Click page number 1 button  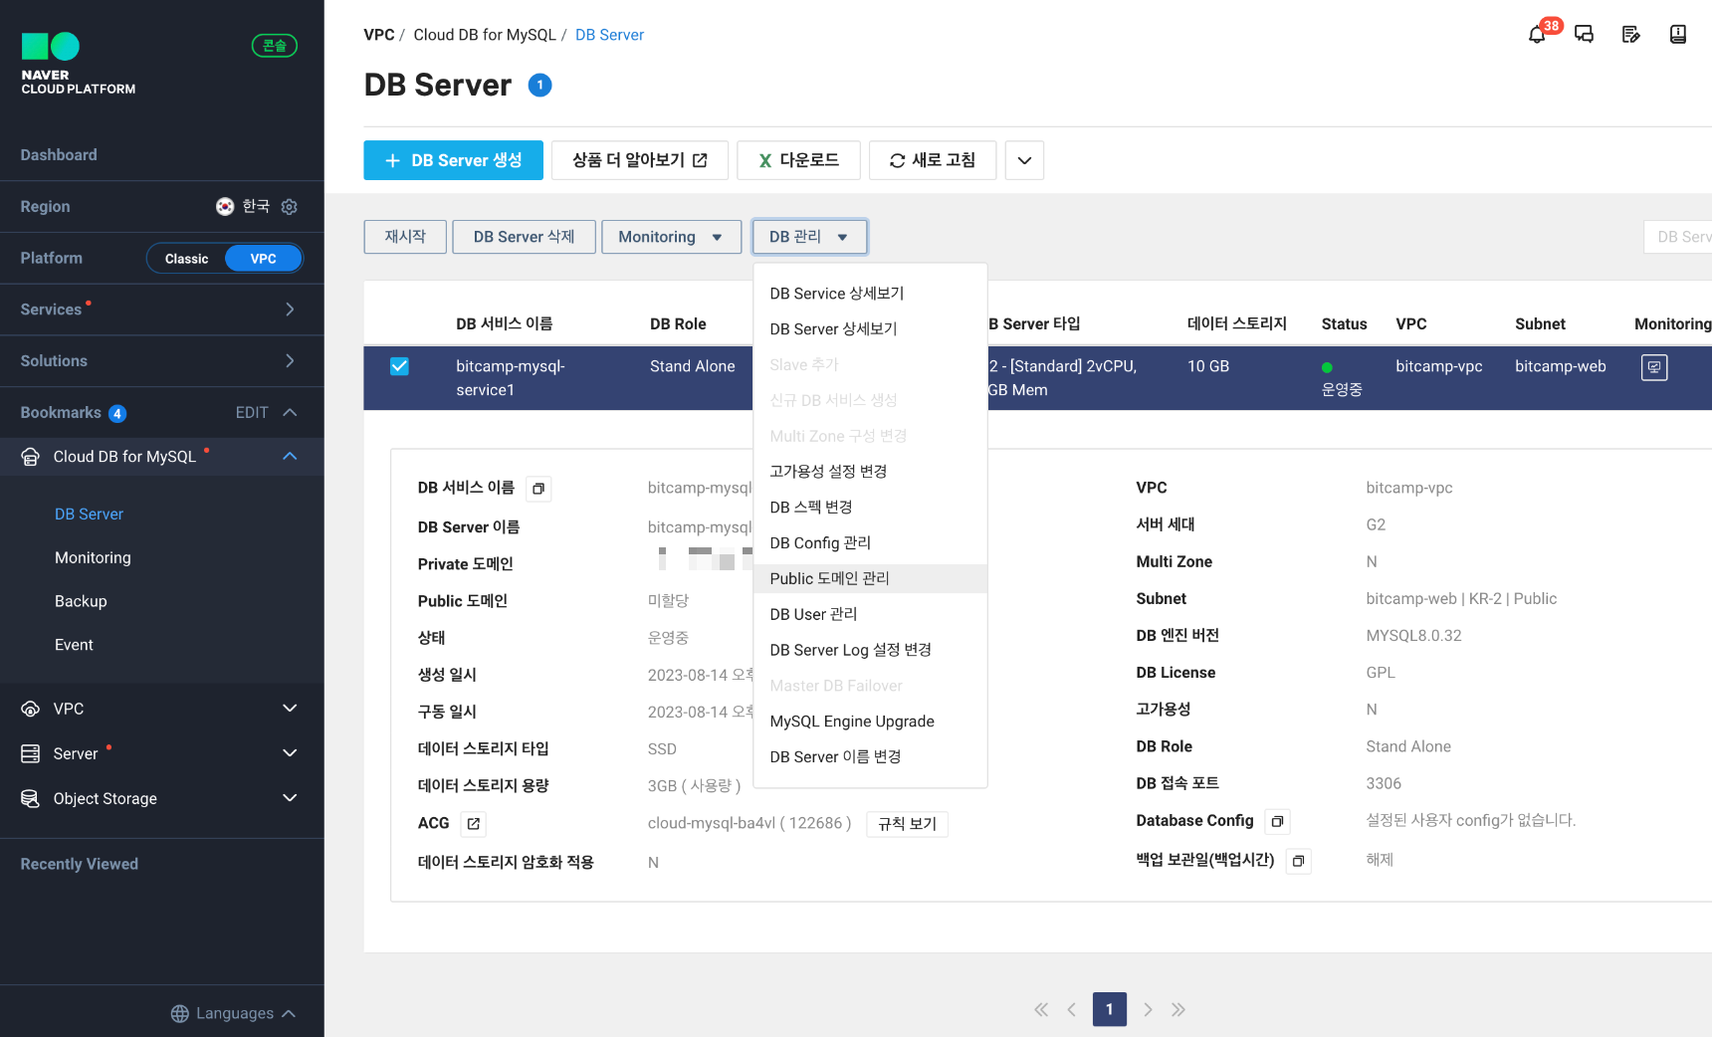pos(1110,1009)
